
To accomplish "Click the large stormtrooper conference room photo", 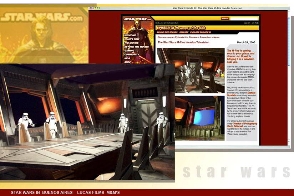I will tap(87, 122).
